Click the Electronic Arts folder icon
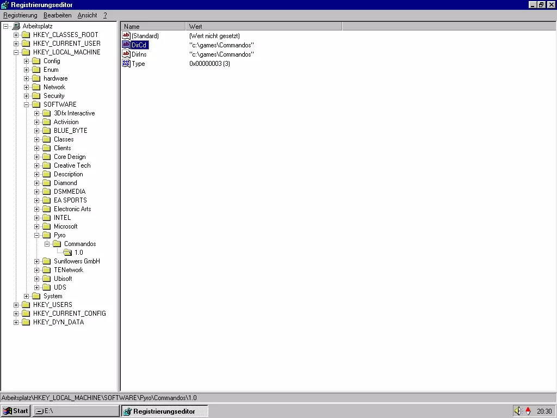This screenshot has height=418, width=557. coord(47,209)
